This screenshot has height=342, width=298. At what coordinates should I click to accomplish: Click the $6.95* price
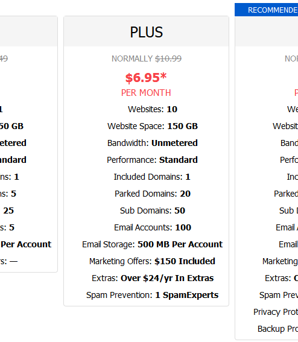pyautogui.click(x=146, y=78)
